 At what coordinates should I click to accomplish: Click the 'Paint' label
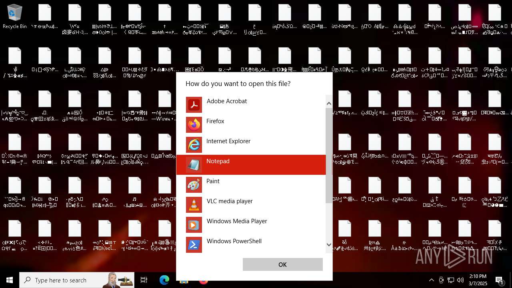(x=213, y=181)
